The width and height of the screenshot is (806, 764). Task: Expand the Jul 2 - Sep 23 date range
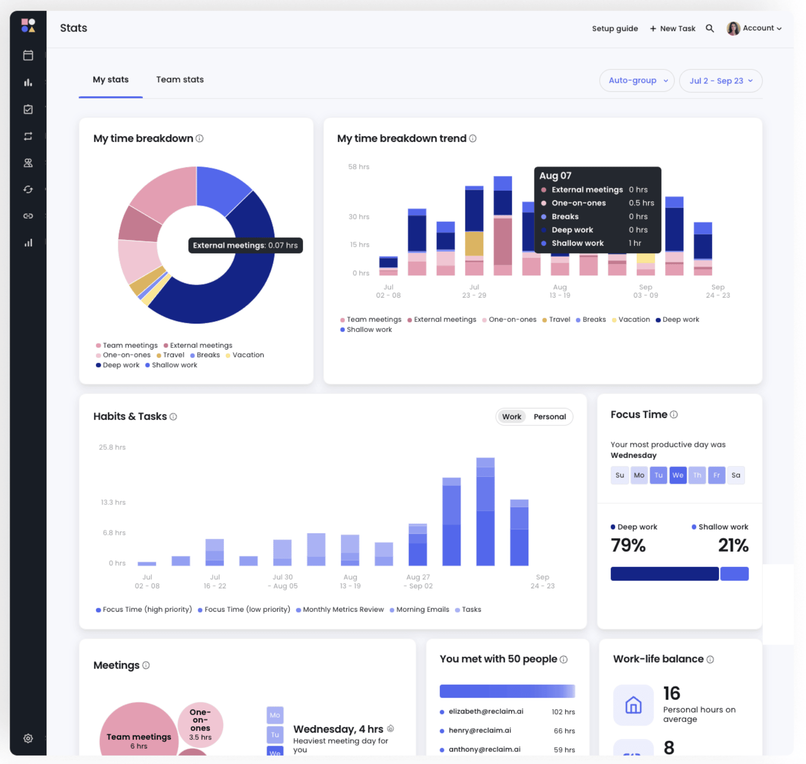pos(720,81)
